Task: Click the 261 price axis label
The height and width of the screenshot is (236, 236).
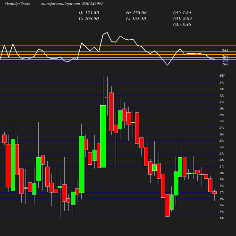Action: point(222,135)
